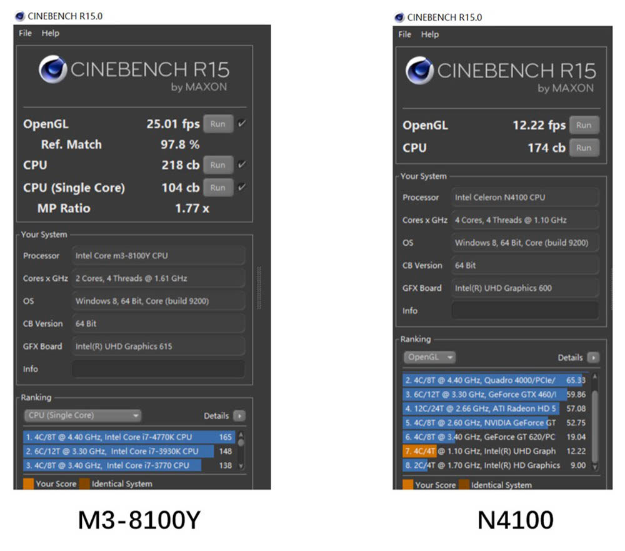This screenshot has height=551, width=625.
Task: Select ranking row ATI Radeon HD 5 with 57.08
Action: click(x=496, y=408)
